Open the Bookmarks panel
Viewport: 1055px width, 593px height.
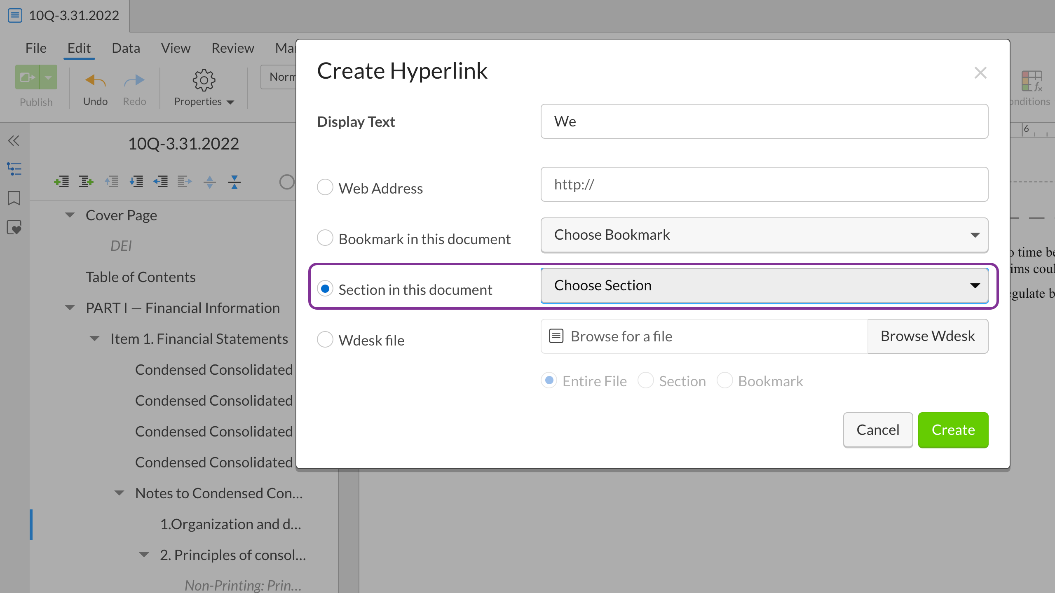click(14, 198)
